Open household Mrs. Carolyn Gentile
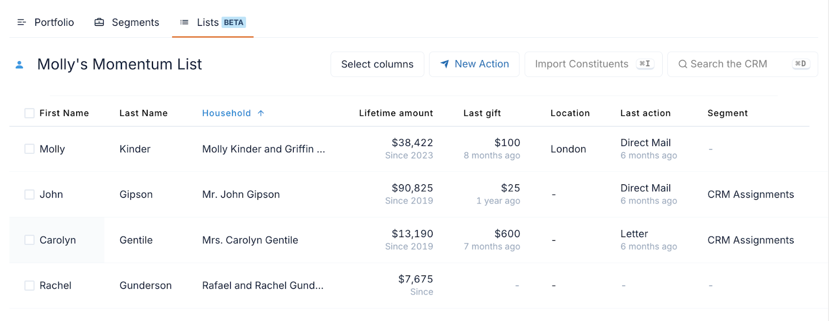The width and height of the screenshot is (829, 321). 250,240
